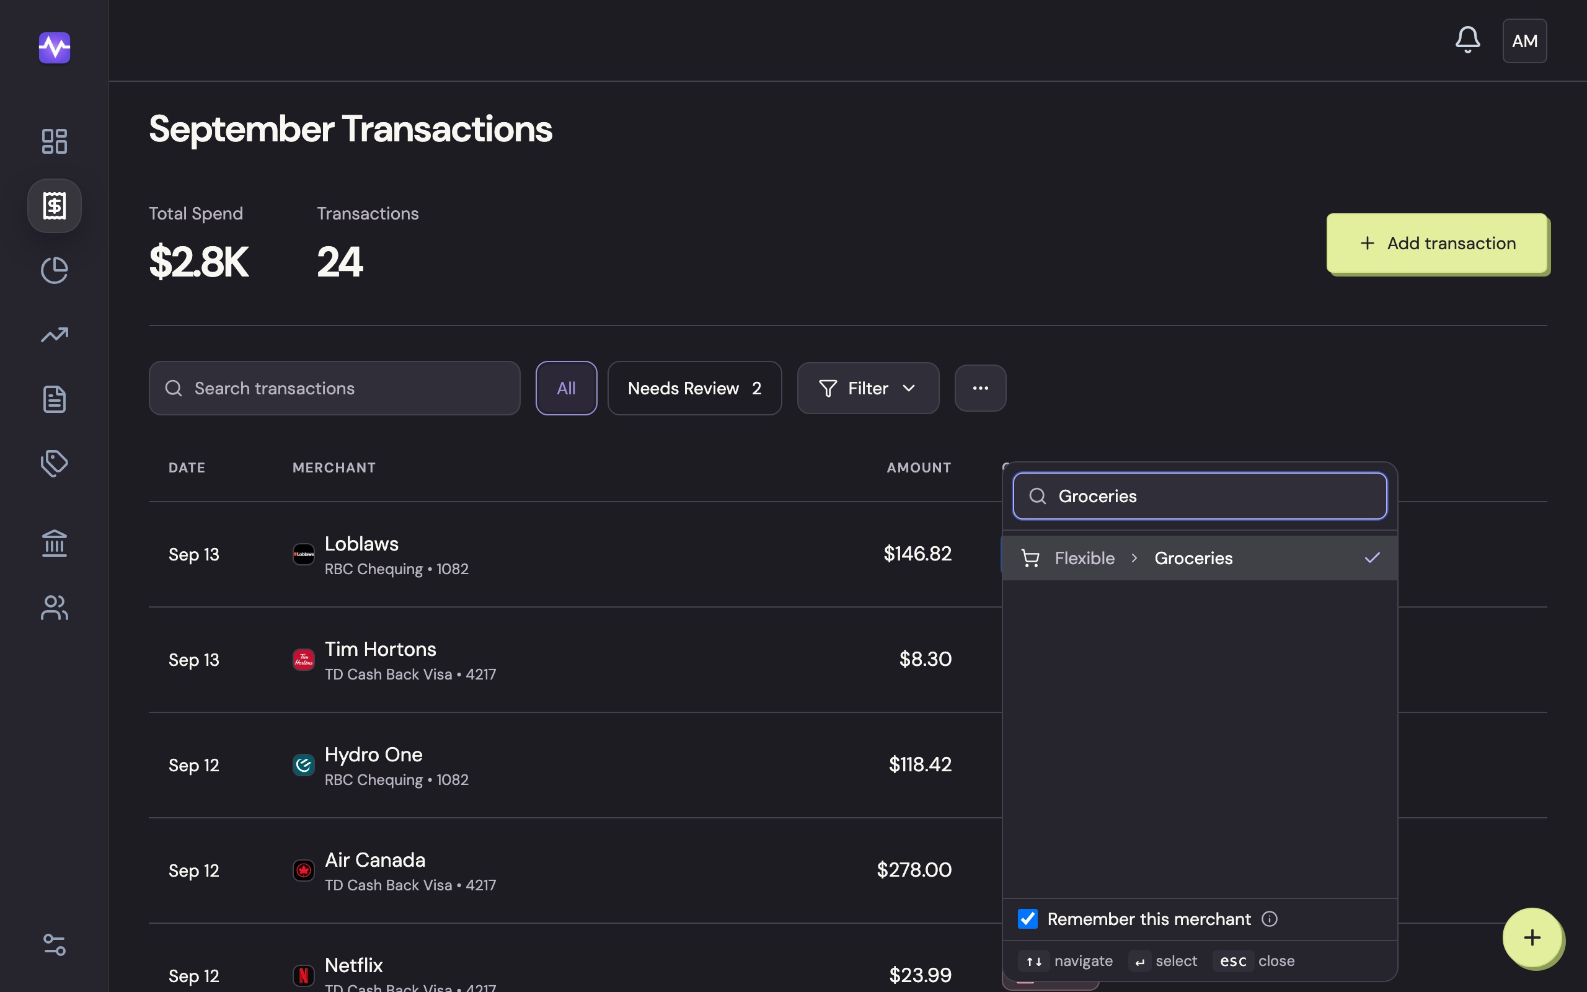The image size is (1587, 992).
Task: Open the bank accounts icon in sidebar
Action: pyautogui.click(x=55, y=543)
